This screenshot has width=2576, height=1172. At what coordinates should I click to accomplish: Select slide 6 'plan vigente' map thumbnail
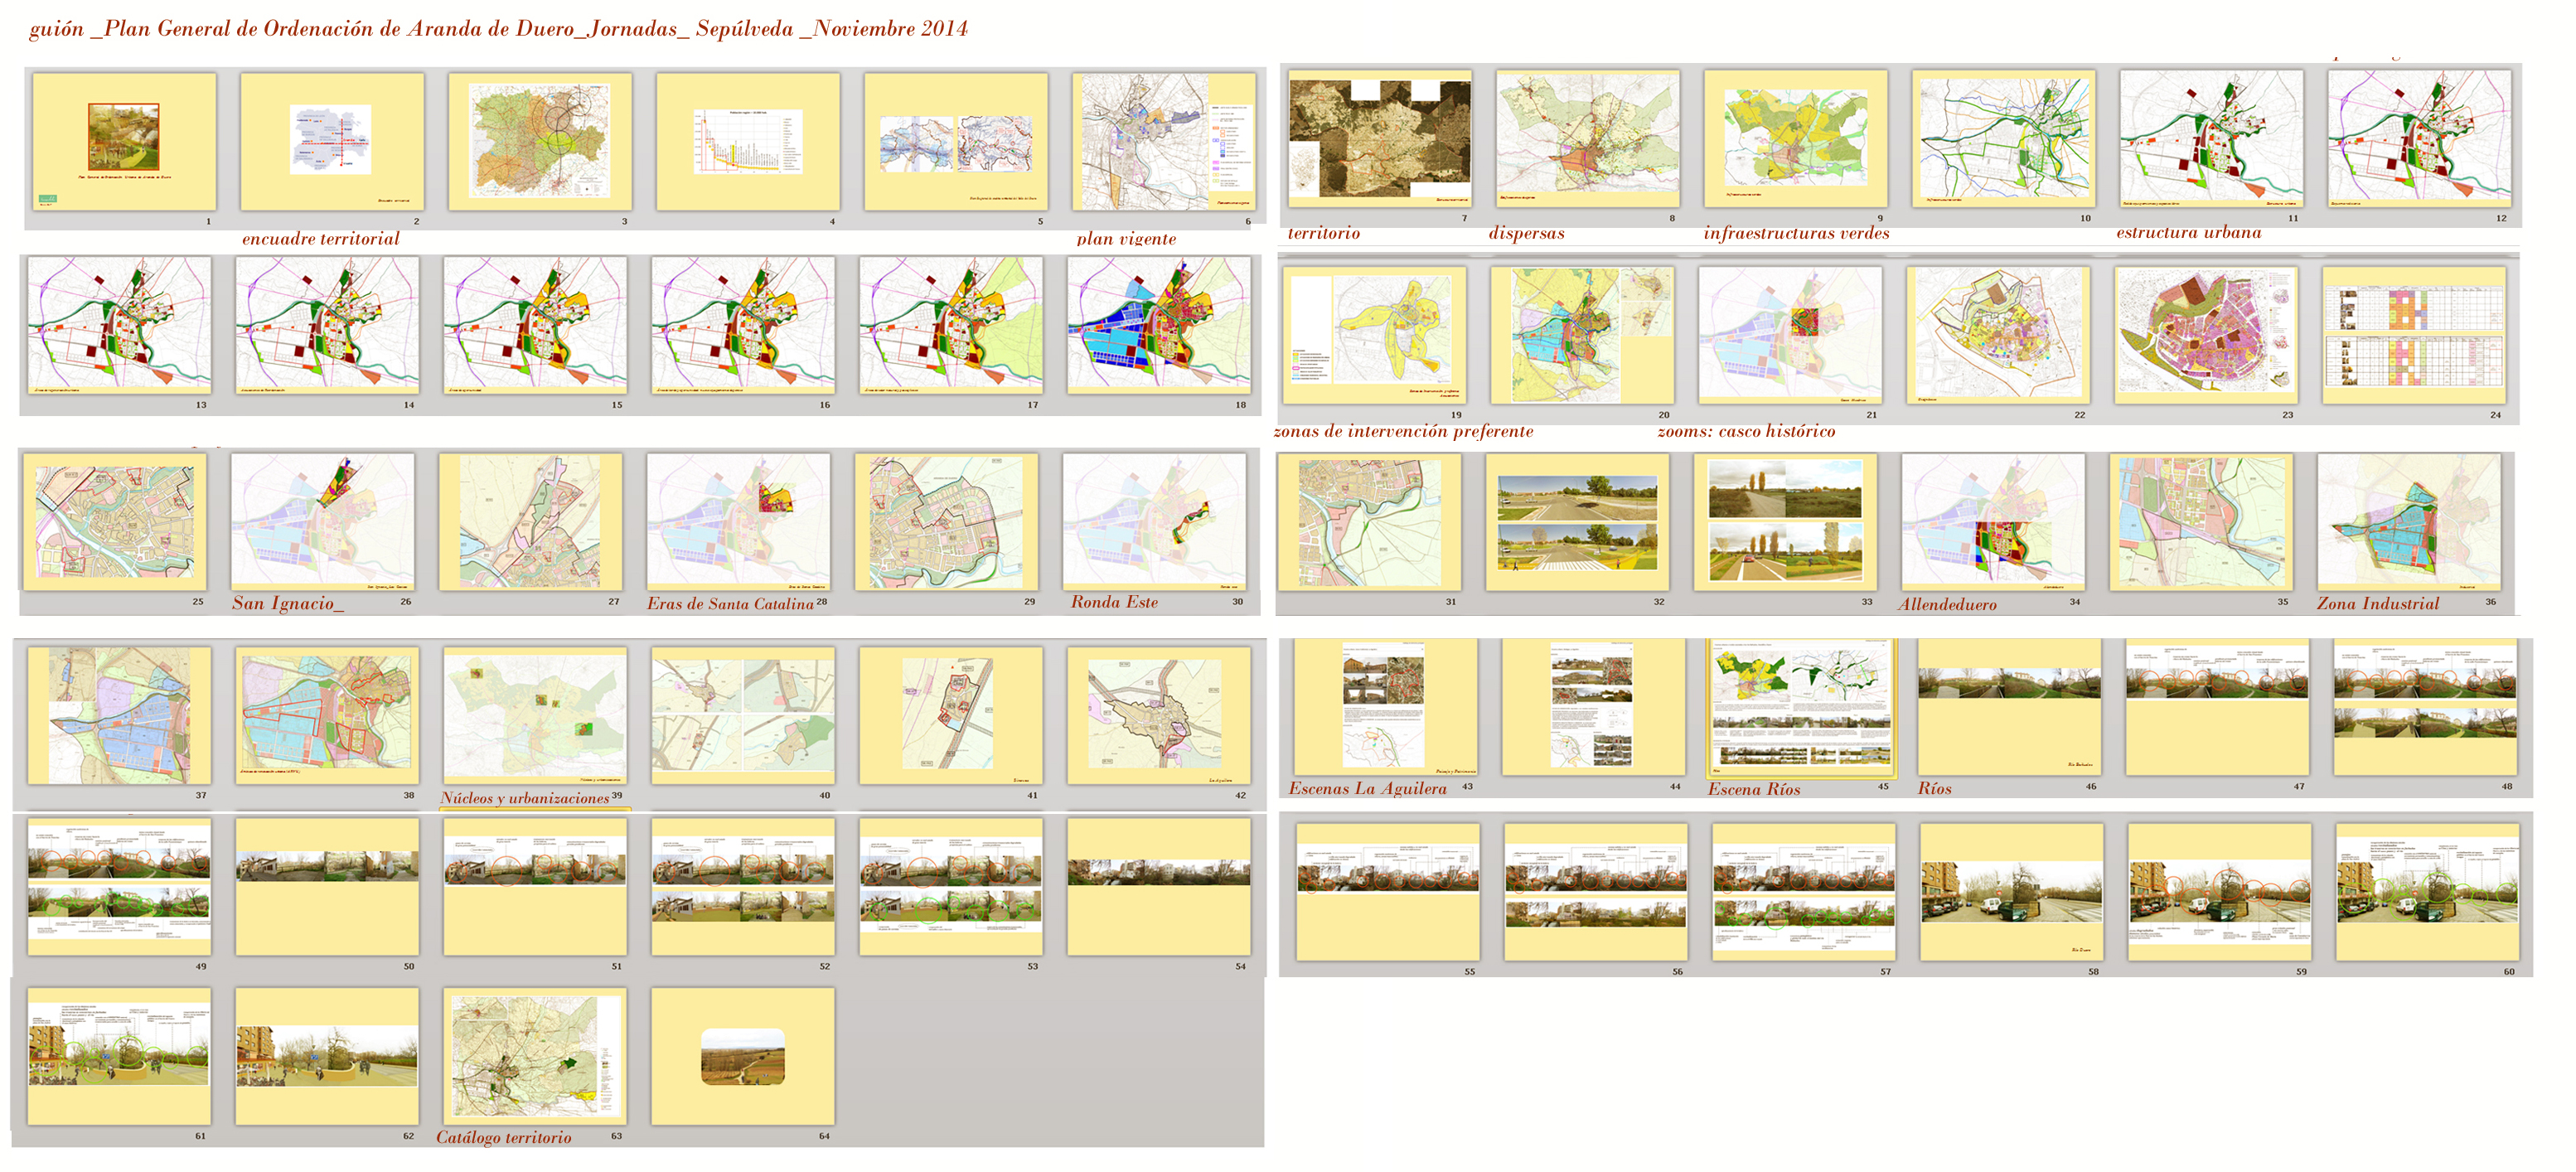(1163, 141)
